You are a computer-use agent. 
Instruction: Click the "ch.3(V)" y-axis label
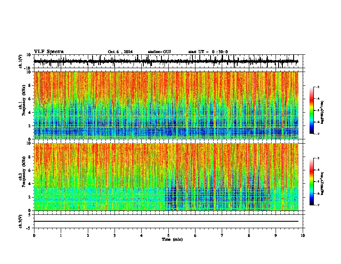point(20,222)
